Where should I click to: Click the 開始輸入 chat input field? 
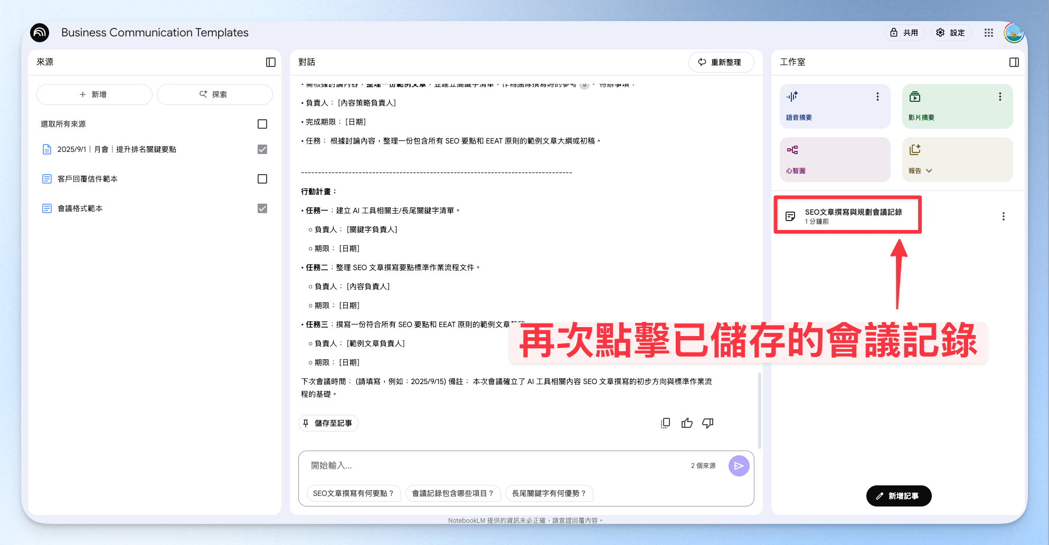496,466
